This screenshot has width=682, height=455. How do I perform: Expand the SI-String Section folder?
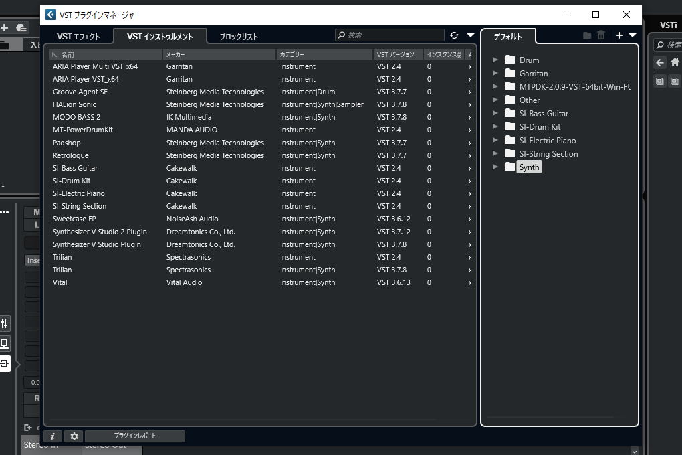tap(495, 153)
